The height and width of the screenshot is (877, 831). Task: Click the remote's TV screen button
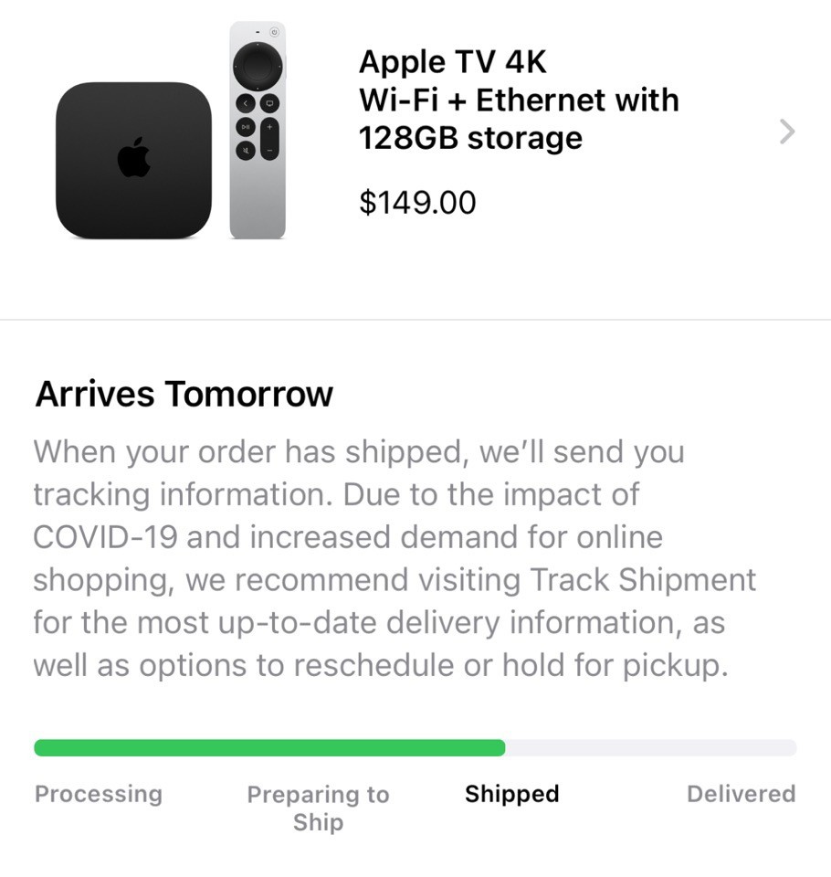click(269, 103)
